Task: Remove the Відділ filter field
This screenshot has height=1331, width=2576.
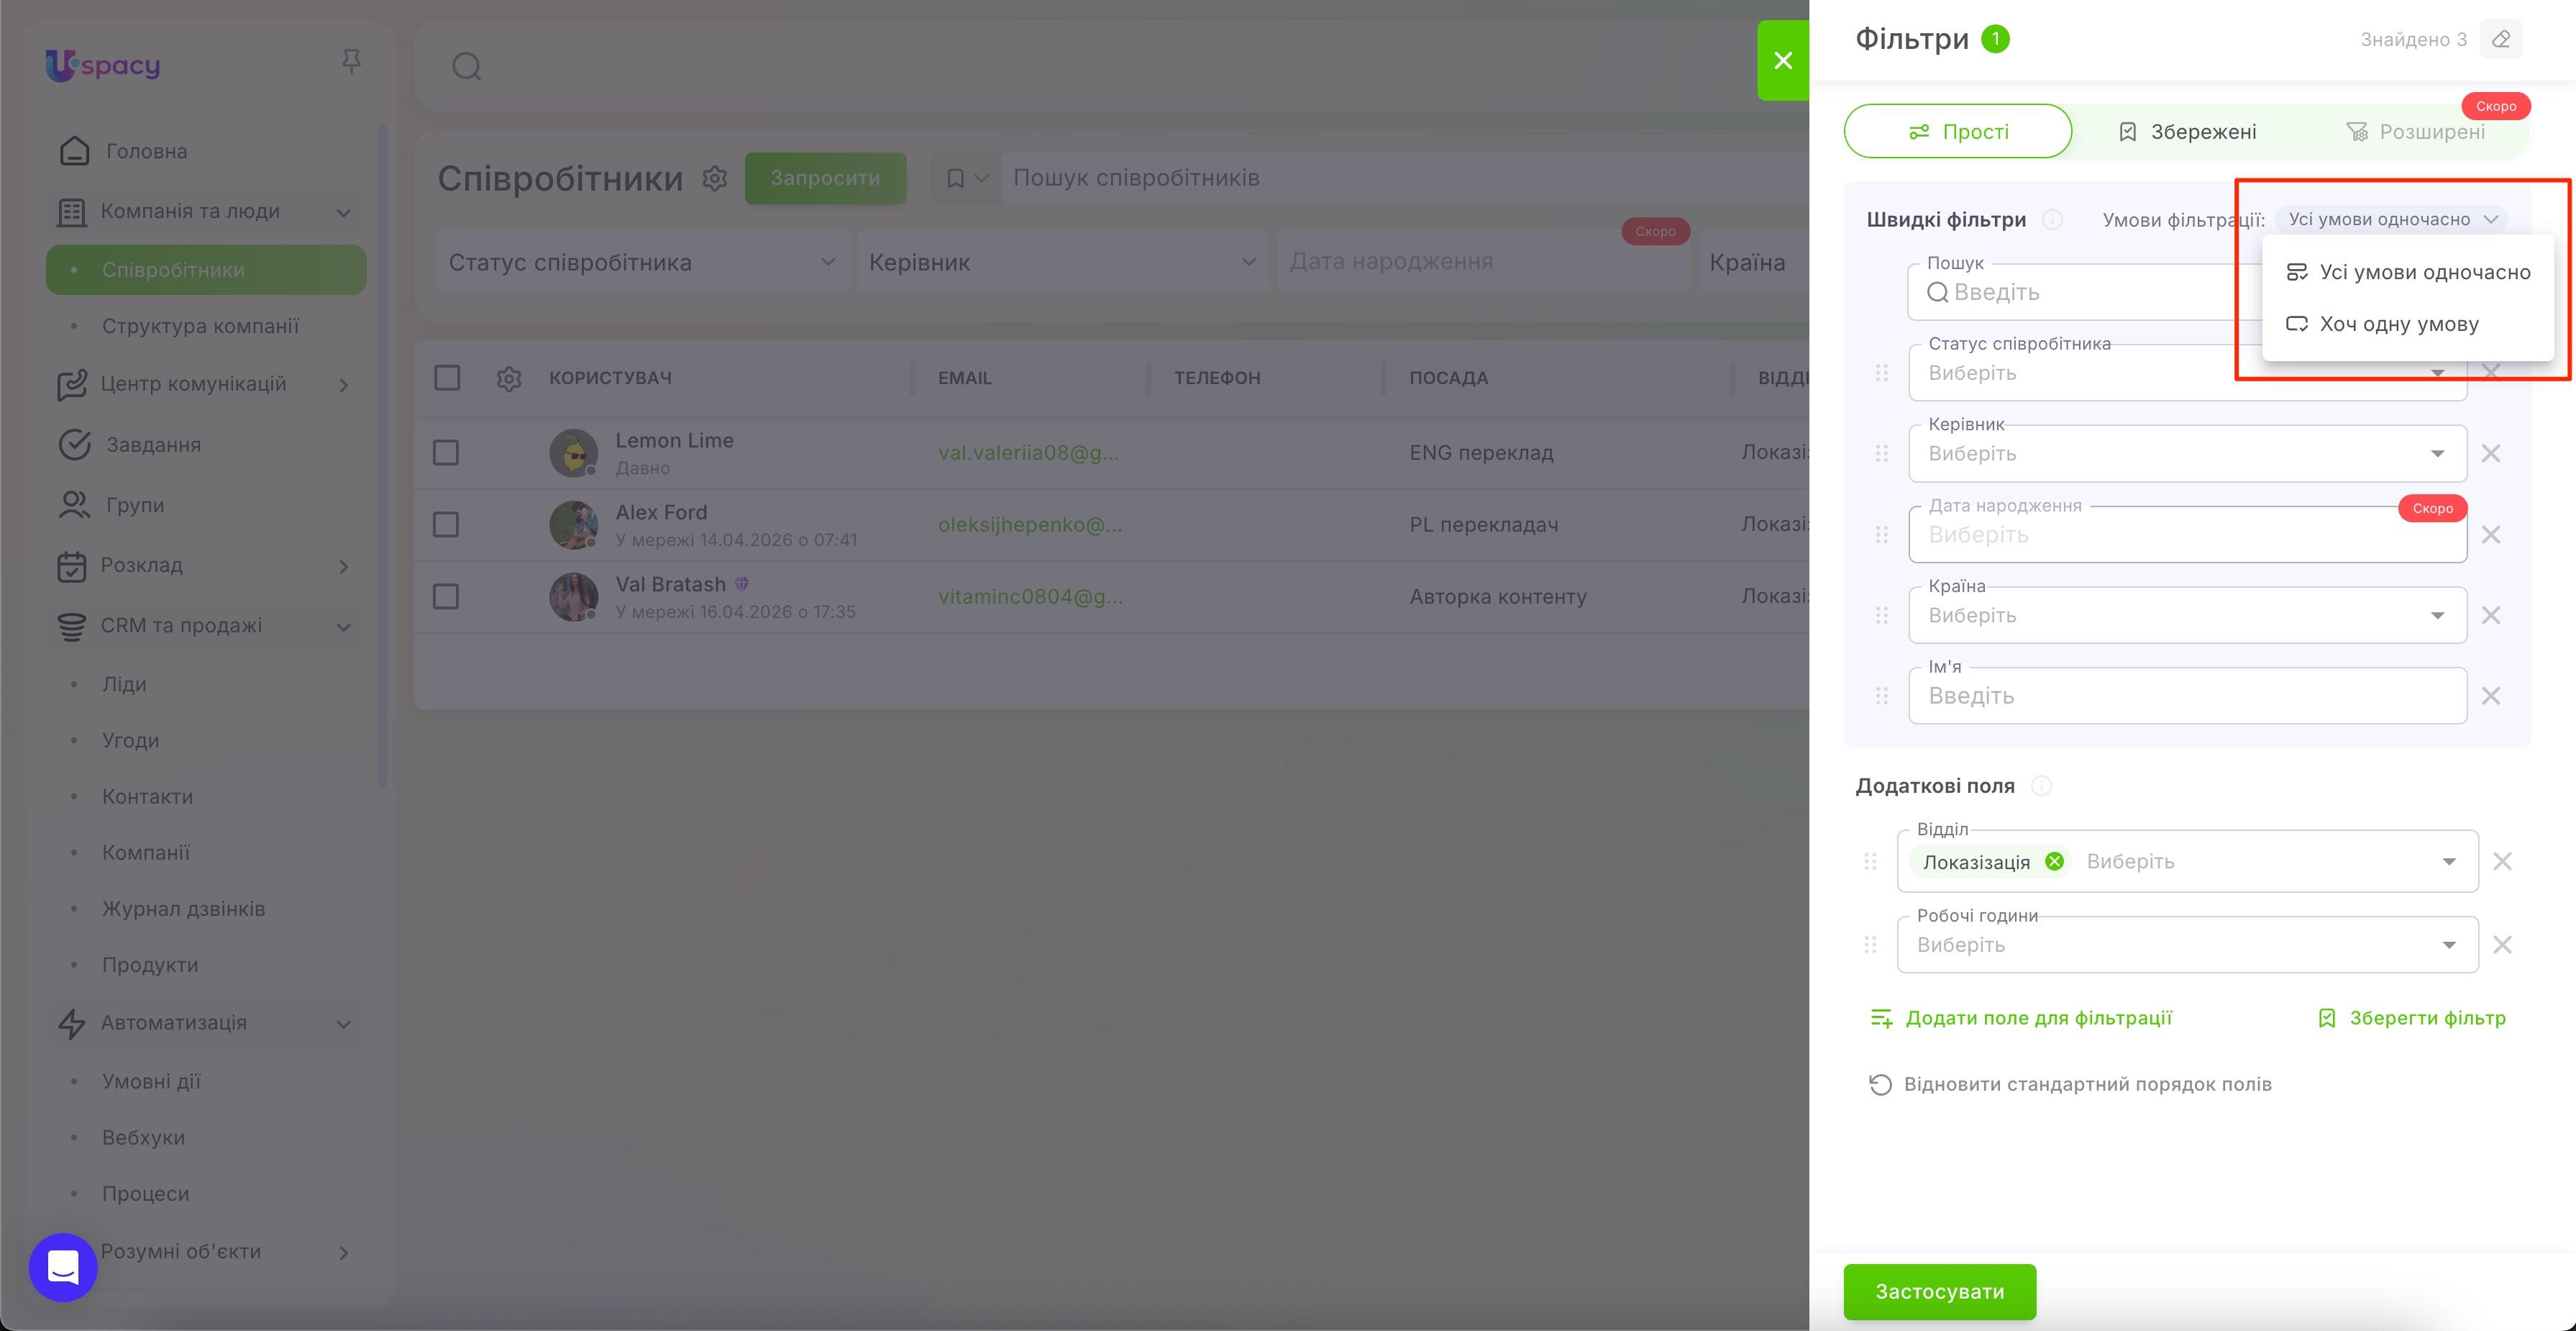Action: (x=2502, y=860)
